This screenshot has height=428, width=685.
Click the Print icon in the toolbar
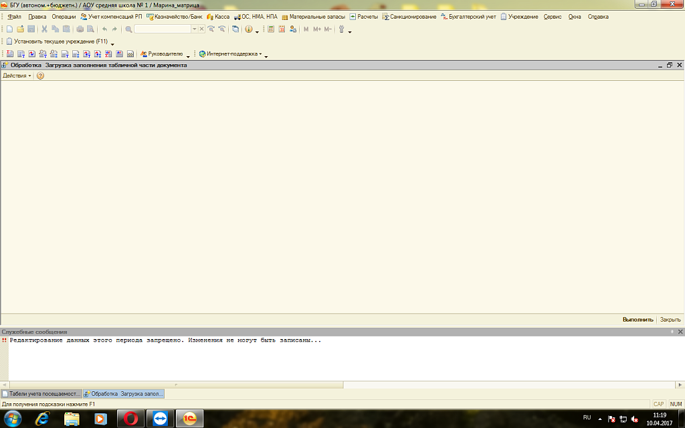(80, 29)
